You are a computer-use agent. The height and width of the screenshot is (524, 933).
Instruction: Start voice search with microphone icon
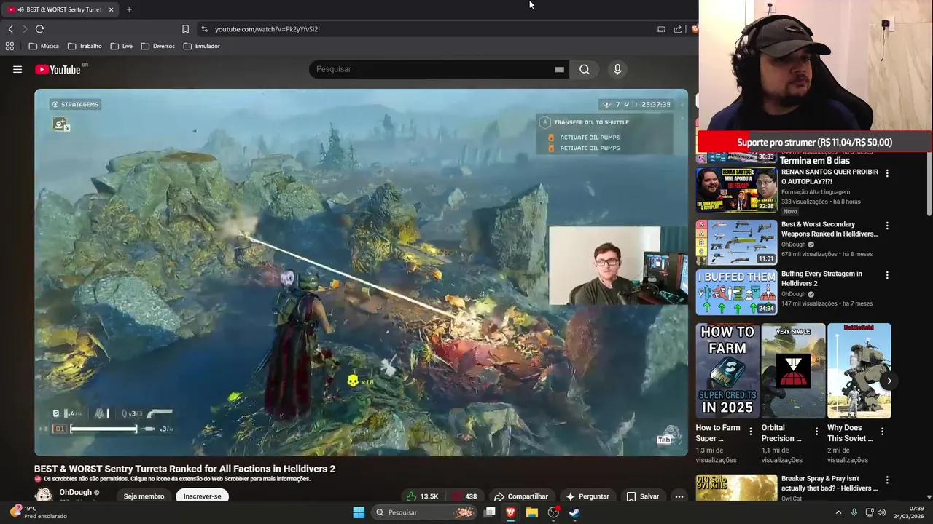617,69
